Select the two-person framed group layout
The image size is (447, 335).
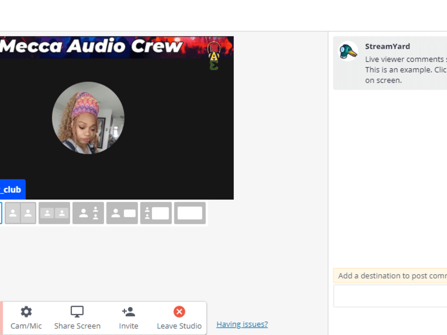pos(54,213)
